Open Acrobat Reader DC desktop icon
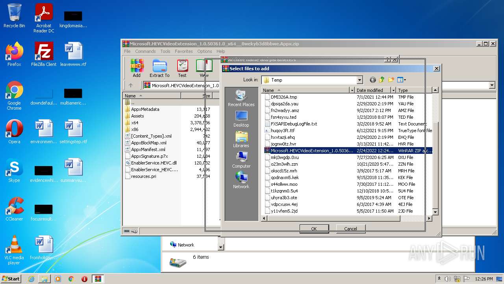This screenshot has width=504, height=284. coord(44,18)
